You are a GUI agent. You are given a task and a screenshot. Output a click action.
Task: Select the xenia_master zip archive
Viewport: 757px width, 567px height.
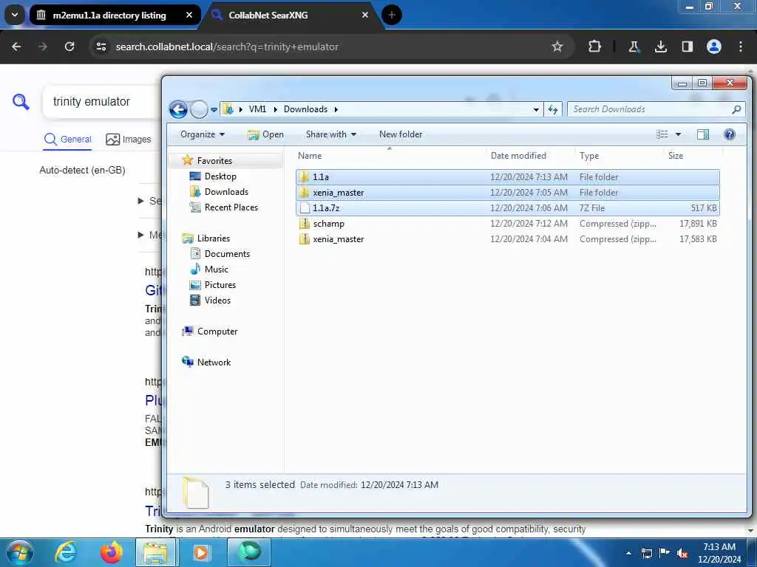point(507,239)
